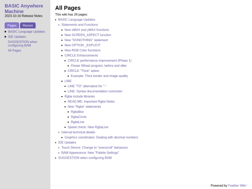The image size is (252, 189).
Task: Open BASIC Language Updates in page list
Action: [x=77, y=20]
